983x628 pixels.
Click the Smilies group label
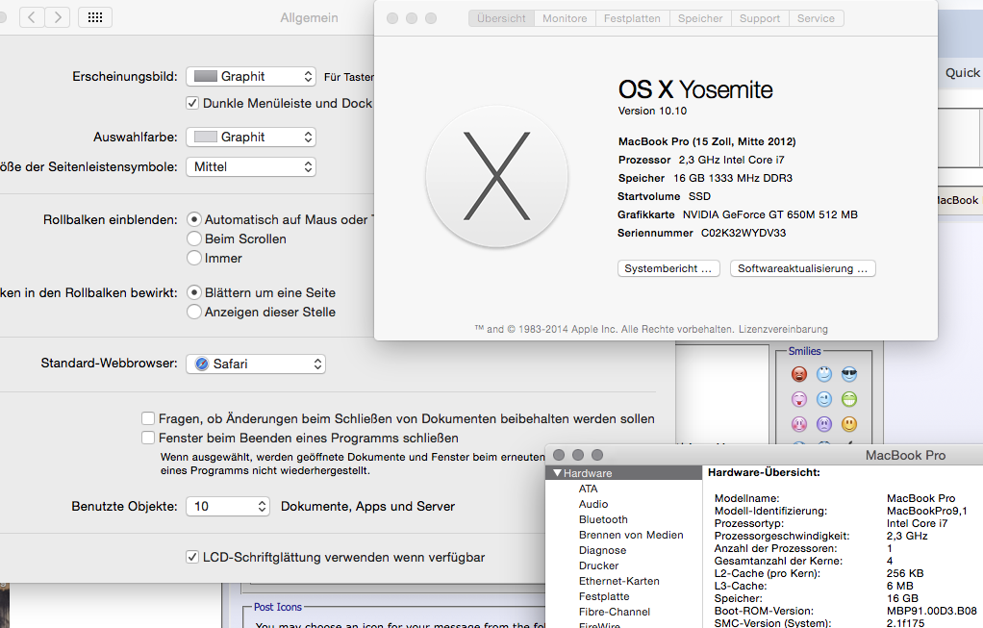point(804,351)
